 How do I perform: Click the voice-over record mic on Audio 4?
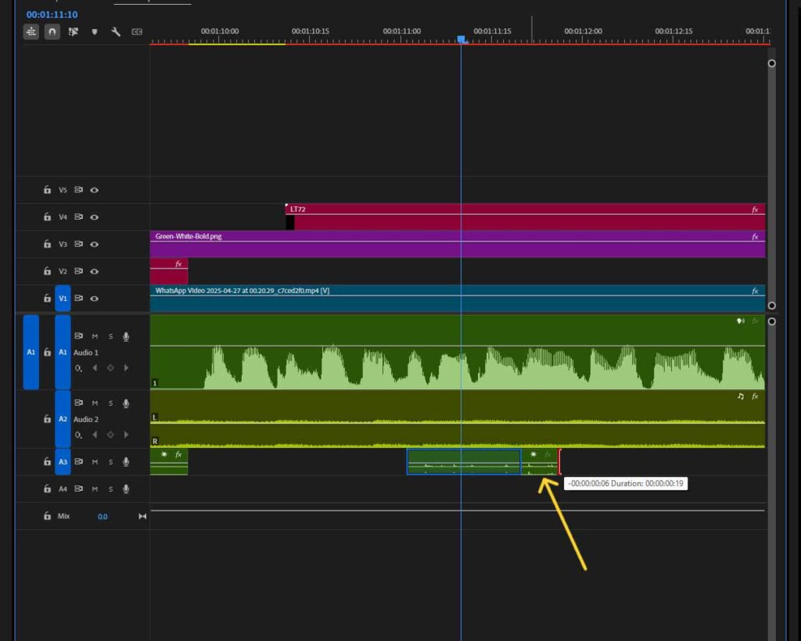coord(126,488)
